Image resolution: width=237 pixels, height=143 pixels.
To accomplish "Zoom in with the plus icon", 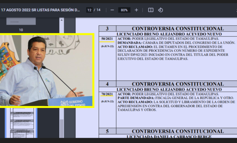I will [x=136, y=10].
